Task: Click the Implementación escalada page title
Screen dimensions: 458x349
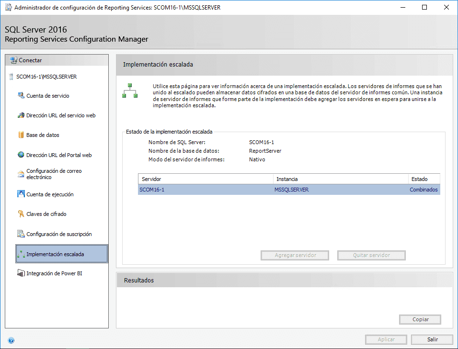Action: tap(158, 65)
